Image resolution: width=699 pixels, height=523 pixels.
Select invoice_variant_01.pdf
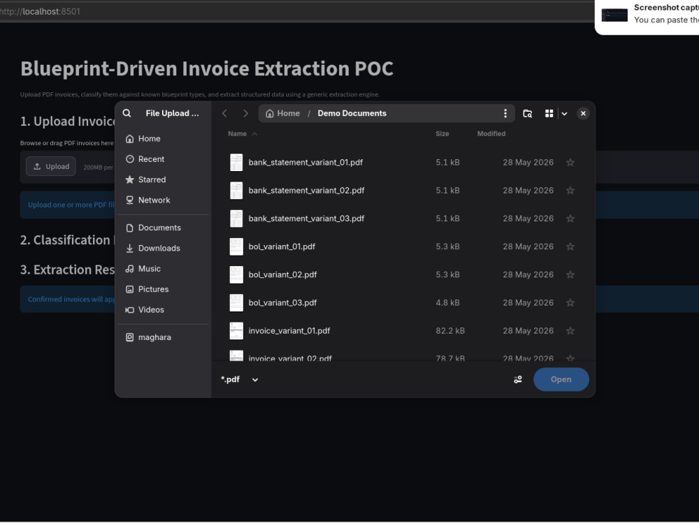[403, 331]
